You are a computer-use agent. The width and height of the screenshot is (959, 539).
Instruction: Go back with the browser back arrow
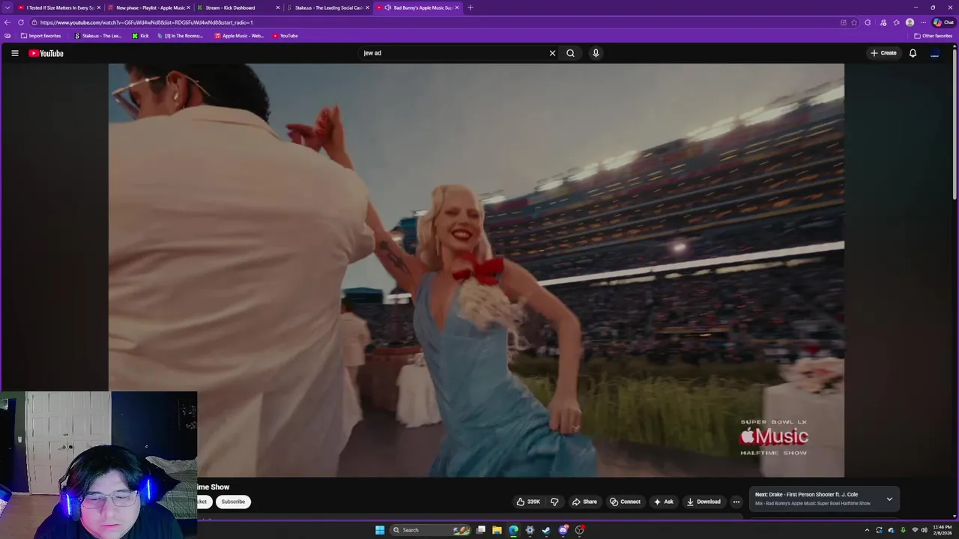(7, 22)
